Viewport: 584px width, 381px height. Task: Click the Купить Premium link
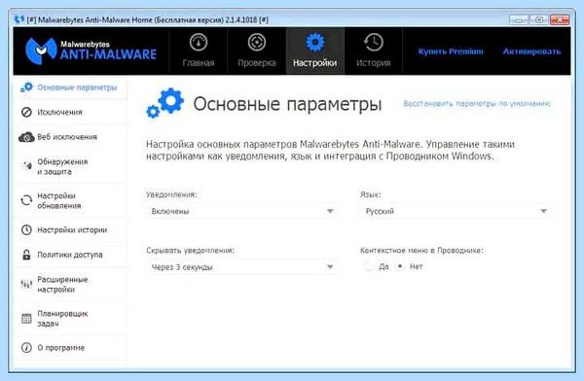pyautogui.click(x=451, y=52)
